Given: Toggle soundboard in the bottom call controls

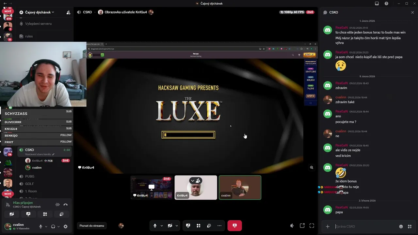Looking at the screenshot, I should coord(209,226).
